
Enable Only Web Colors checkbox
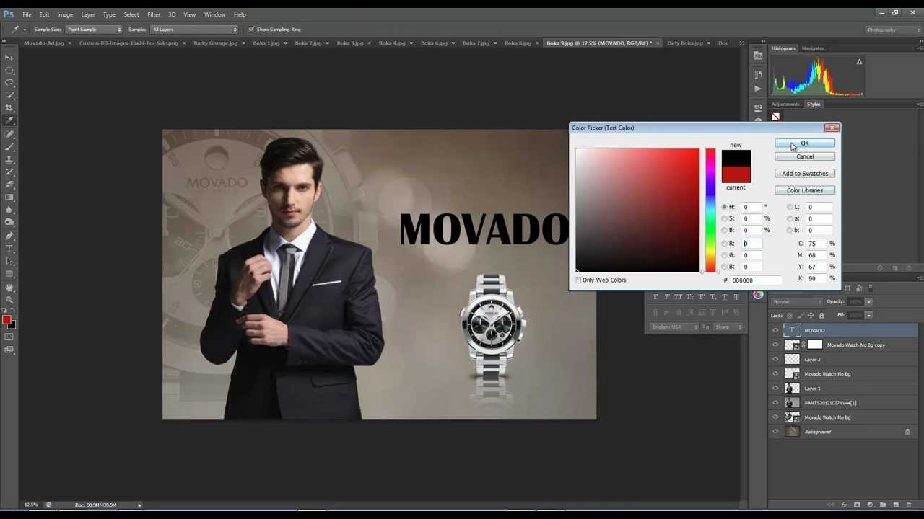click(578, 280)
